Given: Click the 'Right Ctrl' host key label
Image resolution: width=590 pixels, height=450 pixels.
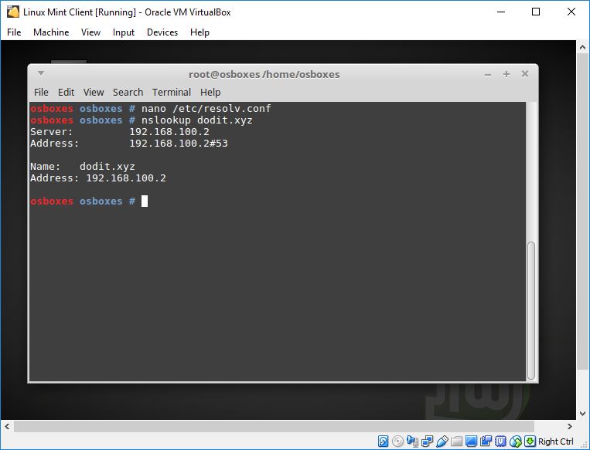Looking at the screenshot, I should pyautogui.click(x=556, y=442).
